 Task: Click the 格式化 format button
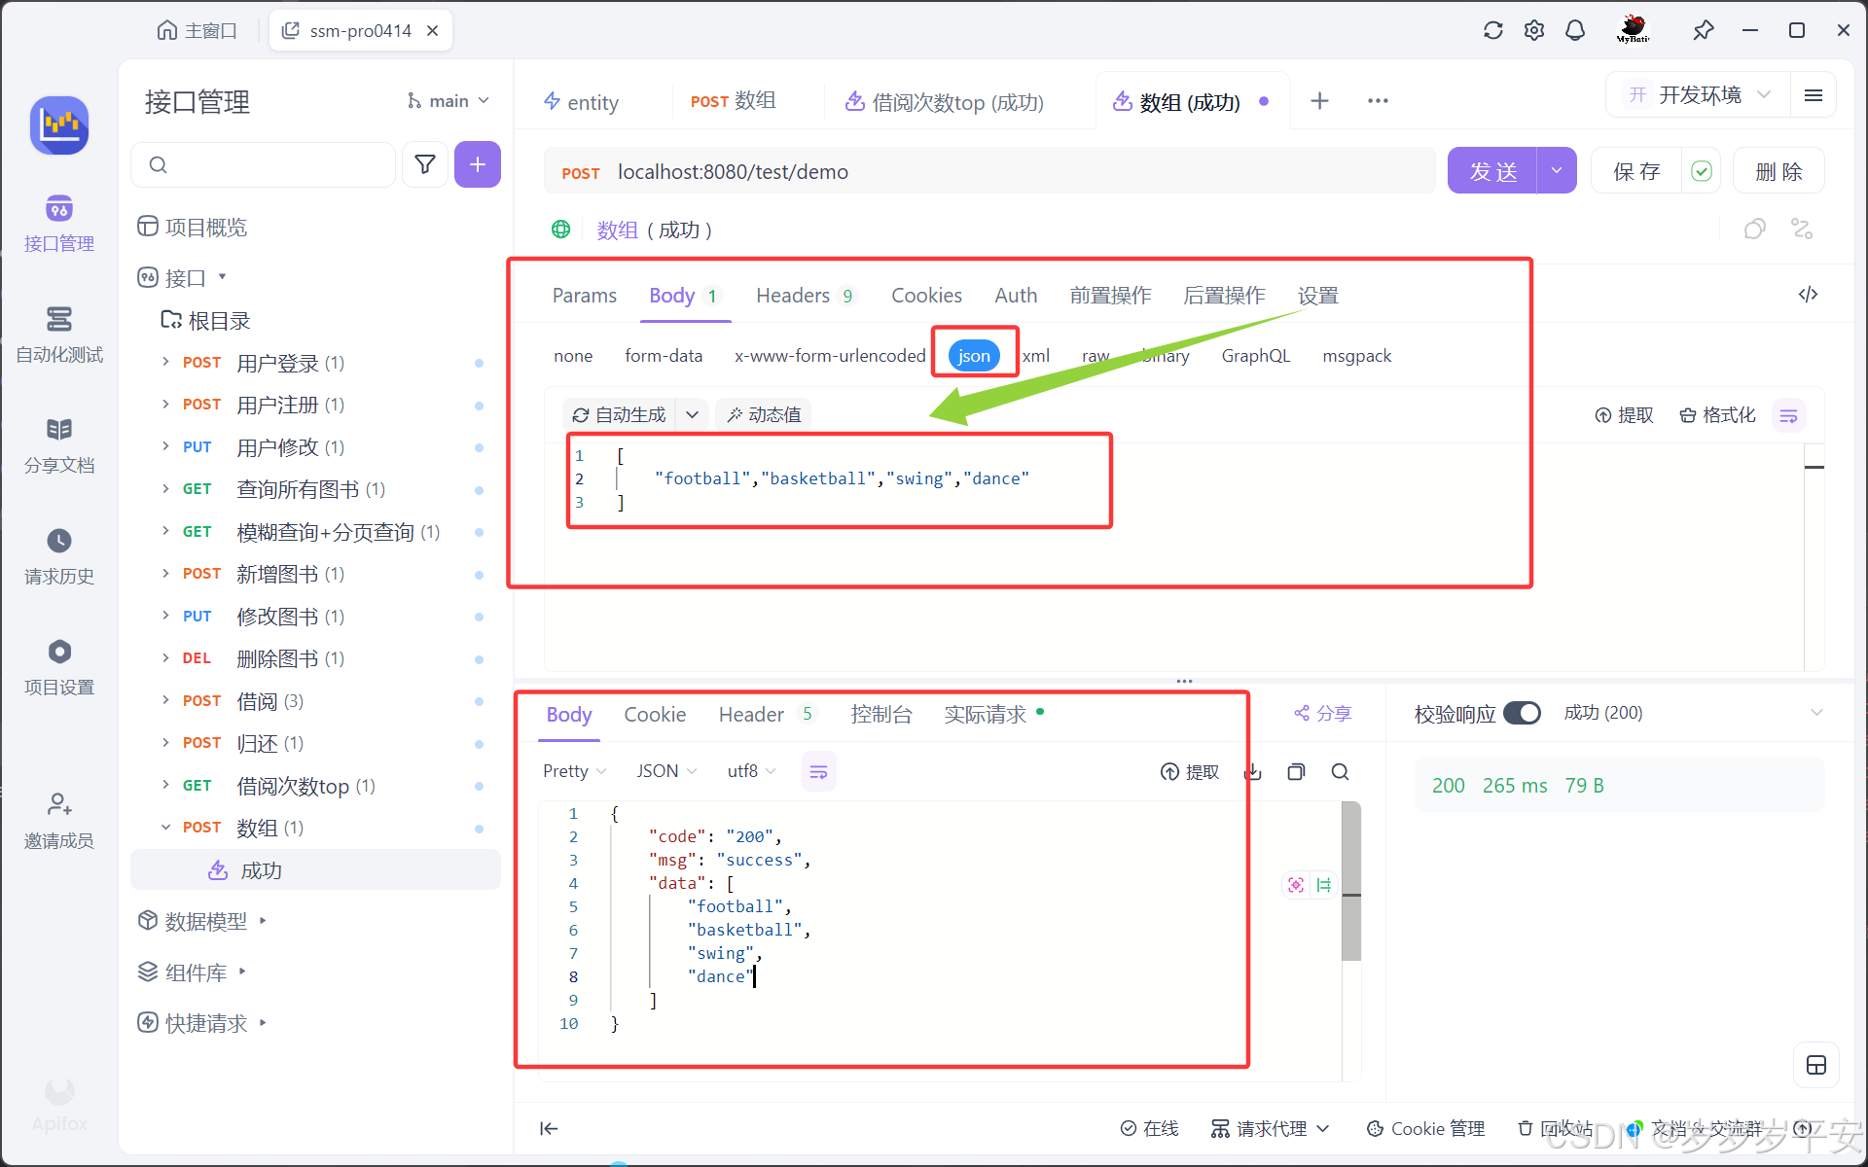(1718, 415)
